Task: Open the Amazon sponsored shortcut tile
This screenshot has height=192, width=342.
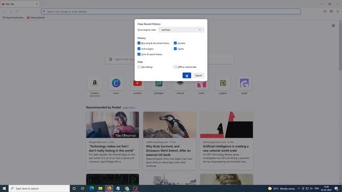Action: click(95, 83)
